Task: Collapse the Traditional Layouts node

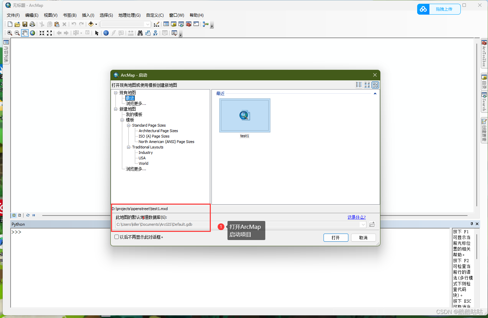Action: pos(129,147)
